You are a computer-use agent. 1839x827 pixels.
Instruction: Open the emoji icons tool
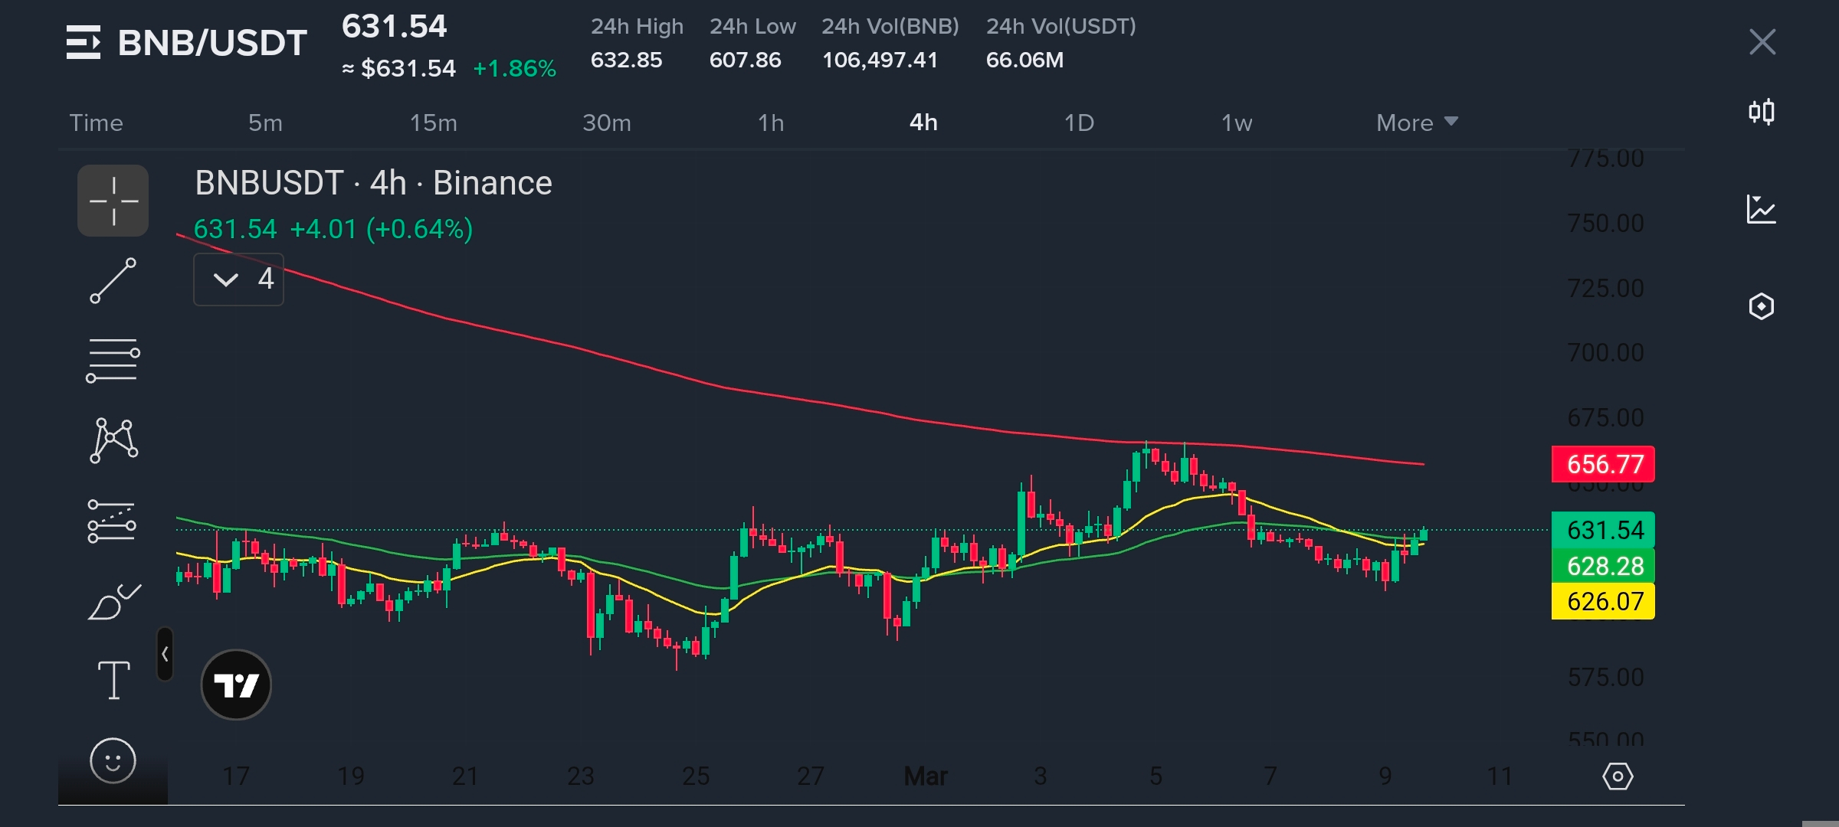point(113,760)
